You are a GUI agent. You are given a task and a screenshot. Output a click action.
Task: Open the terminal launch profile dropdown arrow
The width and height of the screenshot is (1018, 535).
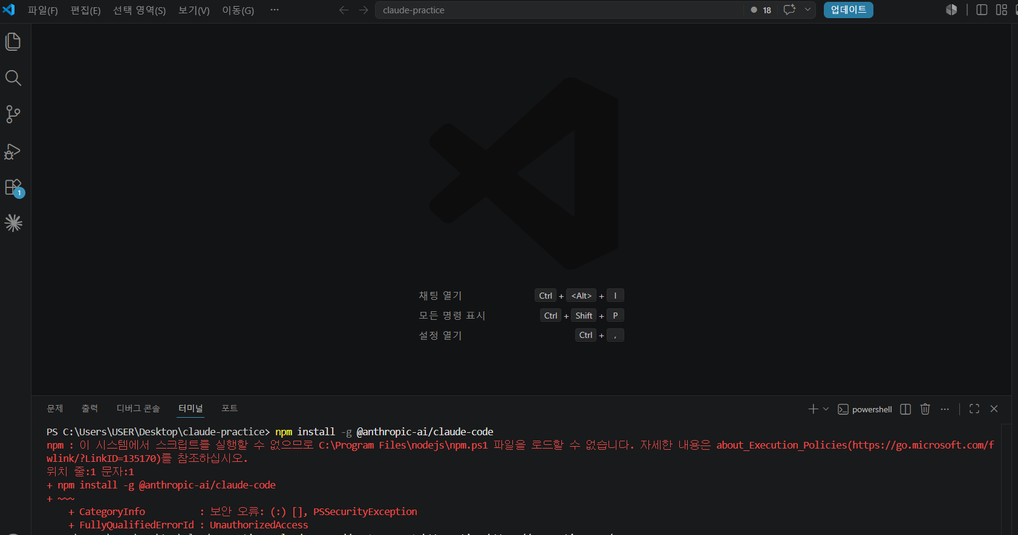pos(826,409)
